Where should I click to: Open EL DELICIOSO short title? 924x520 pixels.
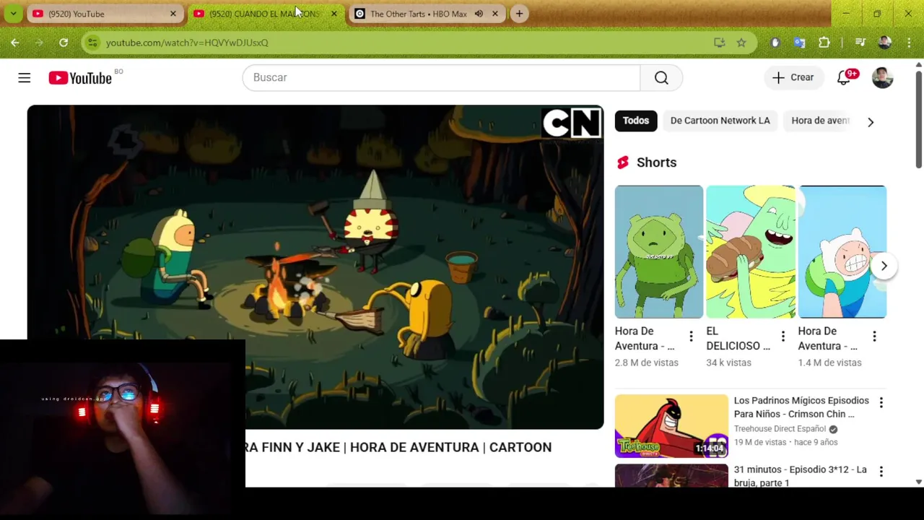tap(738, 339)
